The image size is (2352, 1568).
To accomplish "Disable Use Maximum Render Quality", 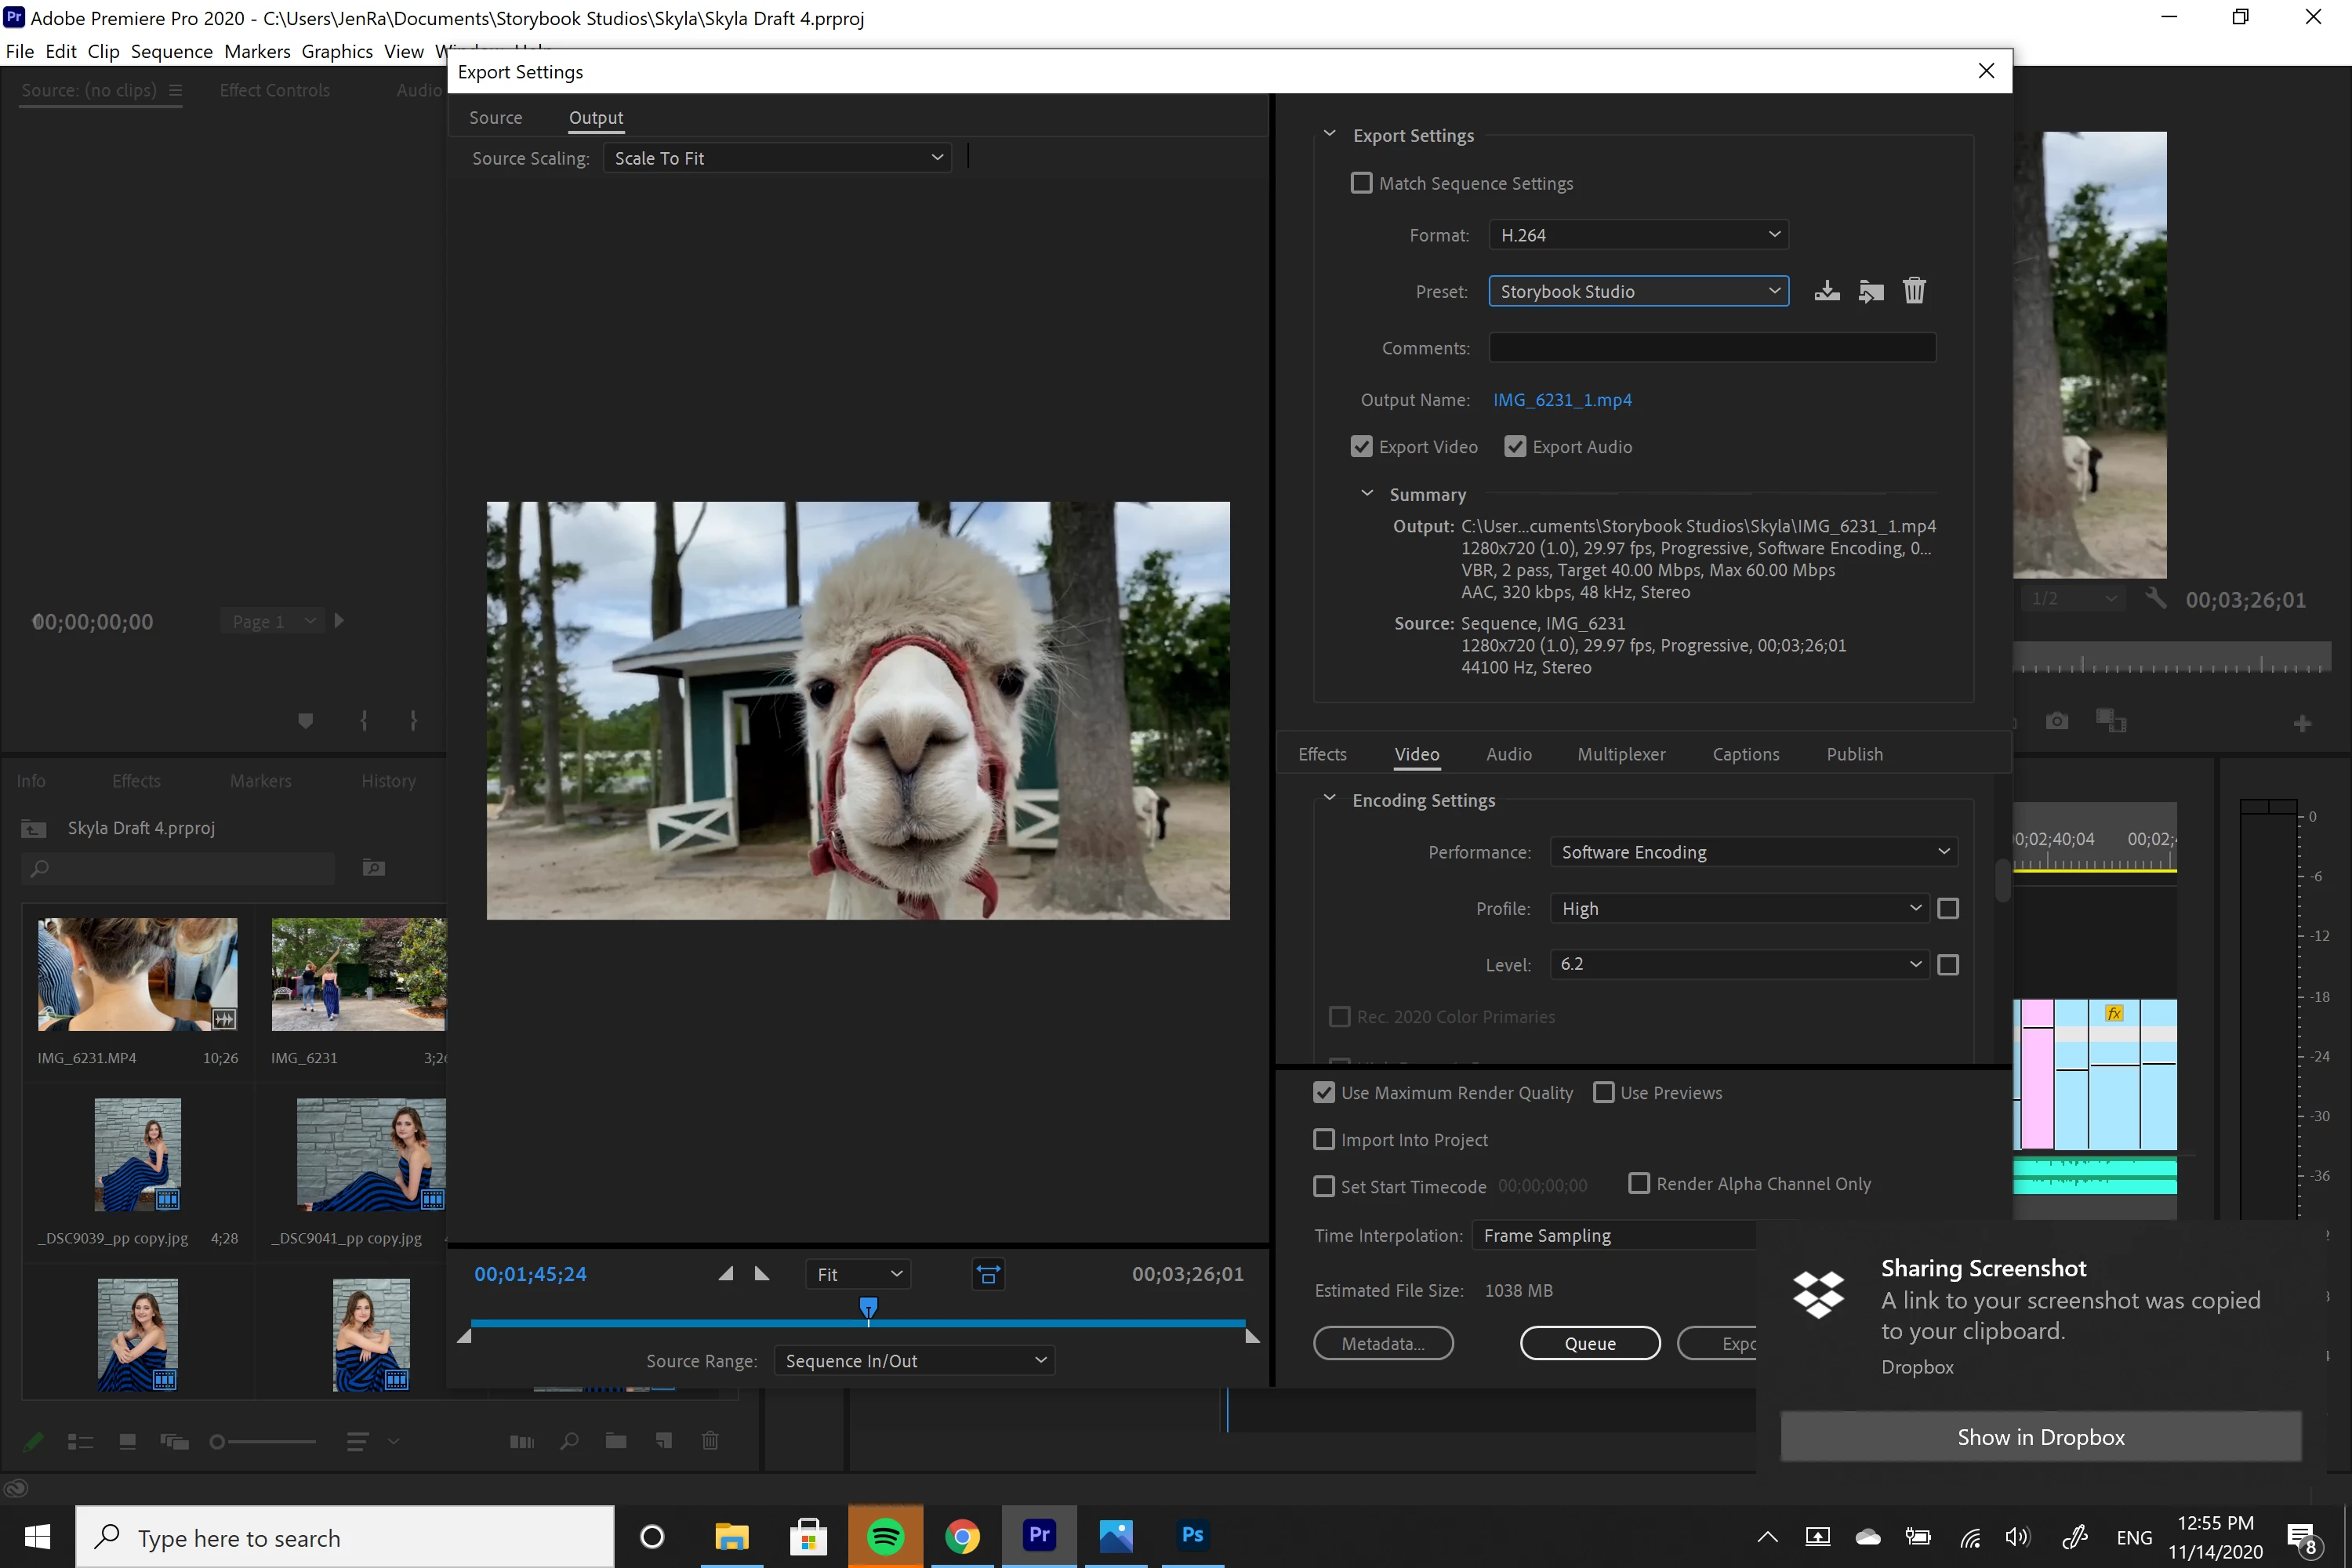I will (x=1324, y=1093).
